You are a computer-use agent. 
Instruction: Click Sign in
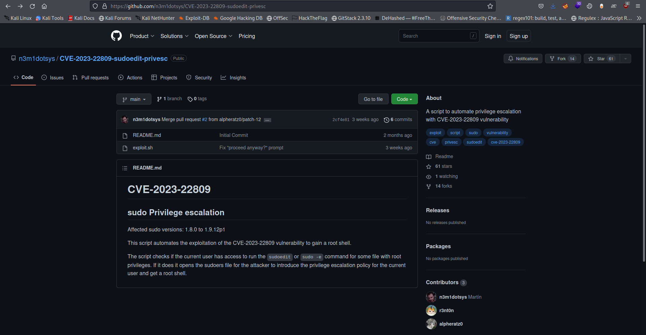coord(493,36)
